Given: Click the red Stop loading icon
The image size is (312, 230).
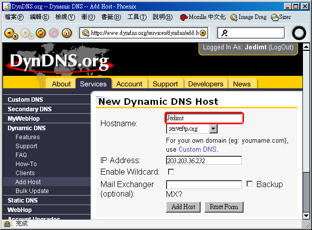Looking at the screenshot, I should point(53,33).
